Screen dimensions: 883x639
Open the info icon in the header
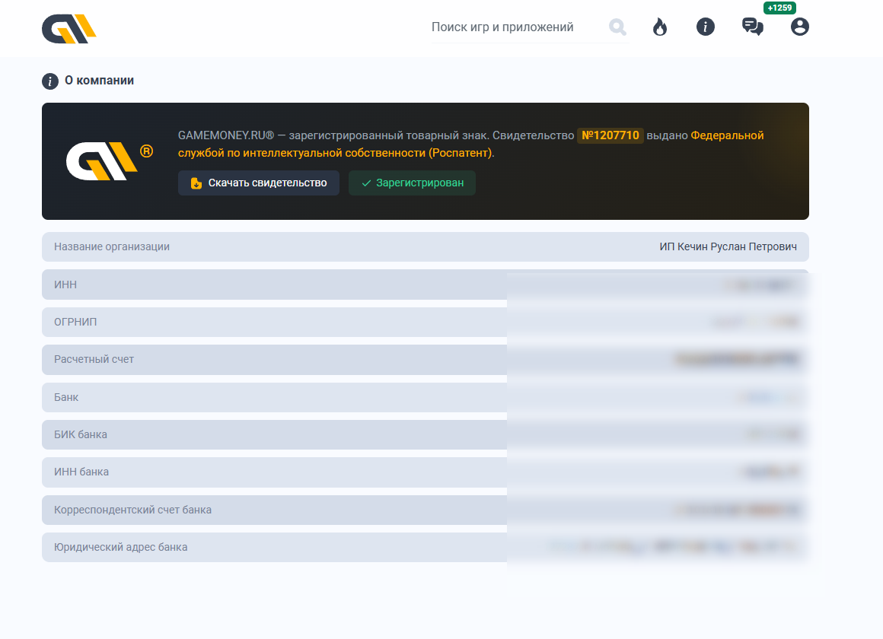[x=705, y=27]
